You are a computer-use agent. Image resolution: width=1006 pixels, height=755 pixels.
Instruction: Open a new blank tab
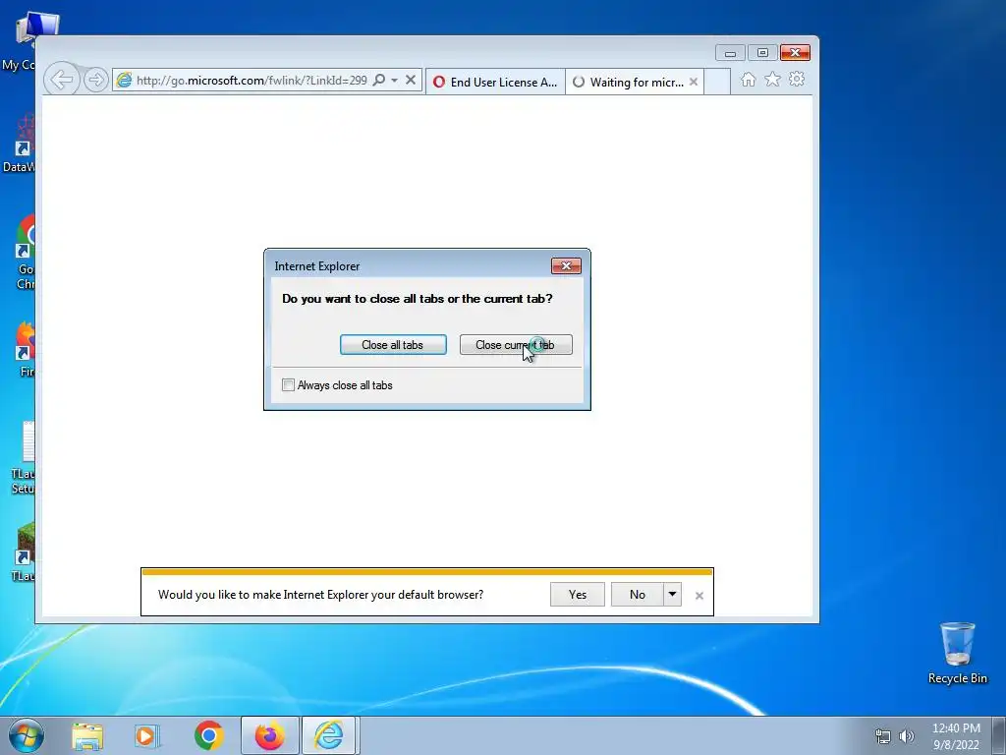click(x=717, y=83)
